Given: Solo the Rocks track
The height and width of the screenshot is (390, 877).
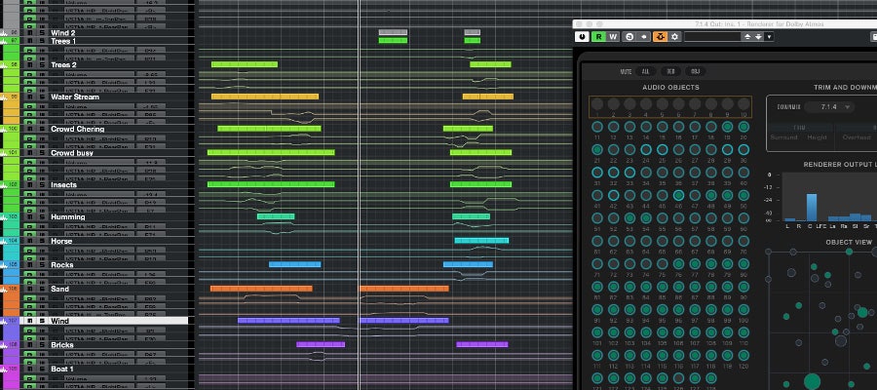Looking at the screenshot, I should pos(41,264).
